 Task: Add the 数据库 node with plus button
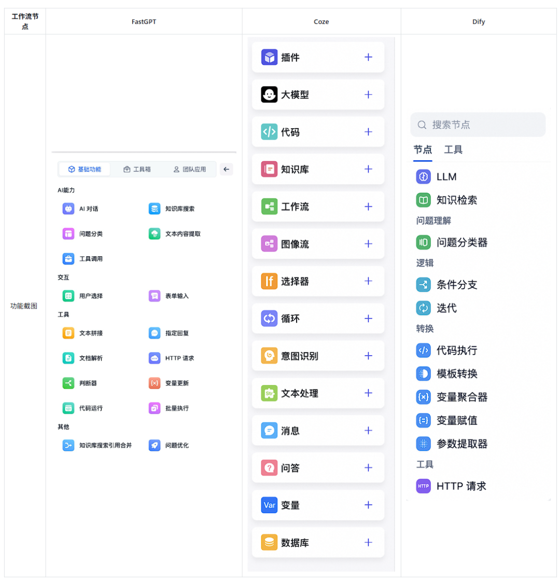pyautogui.click(x=369, y=542)
